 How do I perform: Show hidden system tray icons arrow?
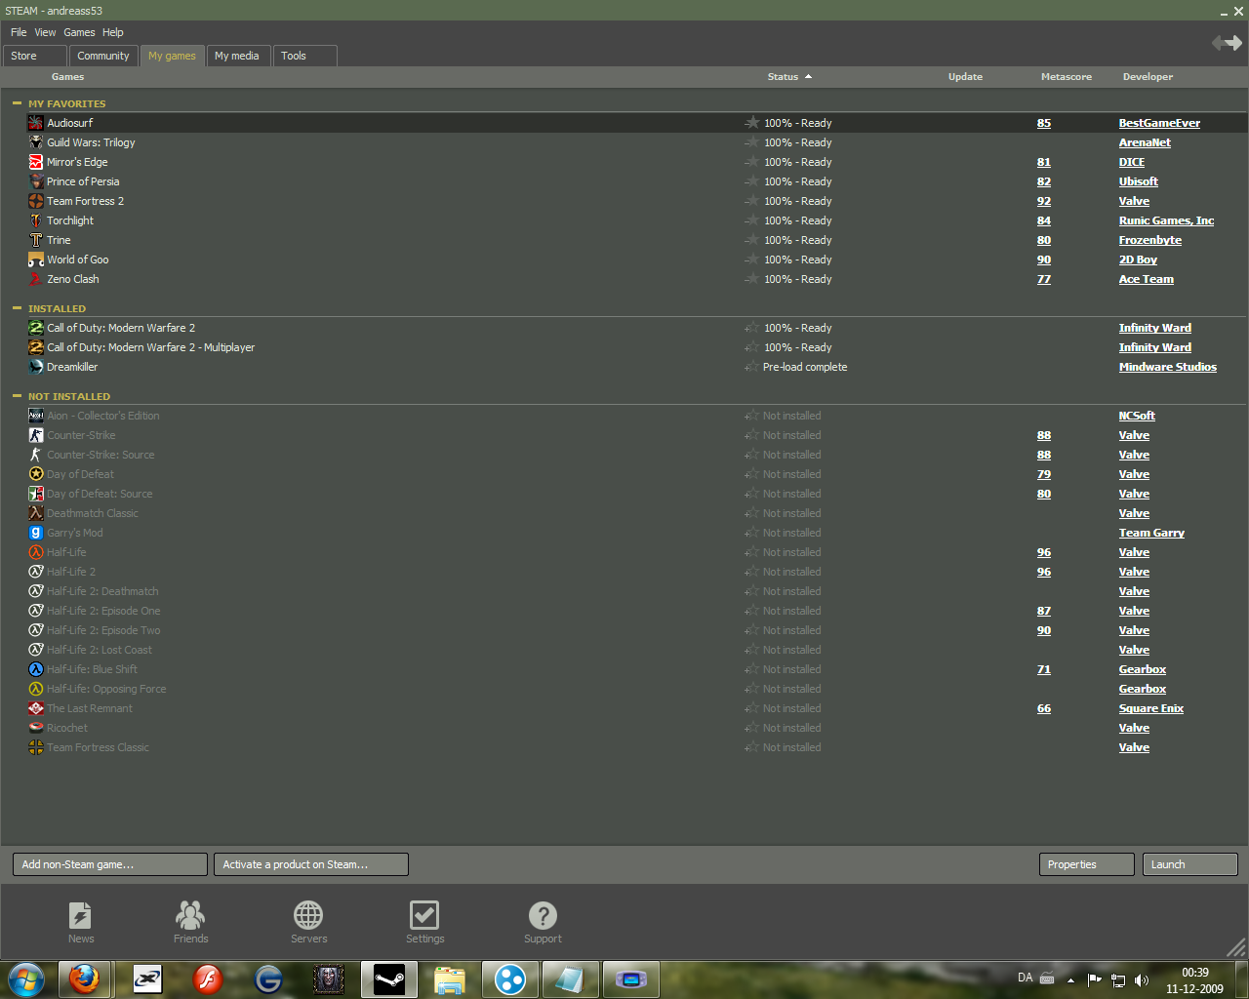coord(1070,979)
